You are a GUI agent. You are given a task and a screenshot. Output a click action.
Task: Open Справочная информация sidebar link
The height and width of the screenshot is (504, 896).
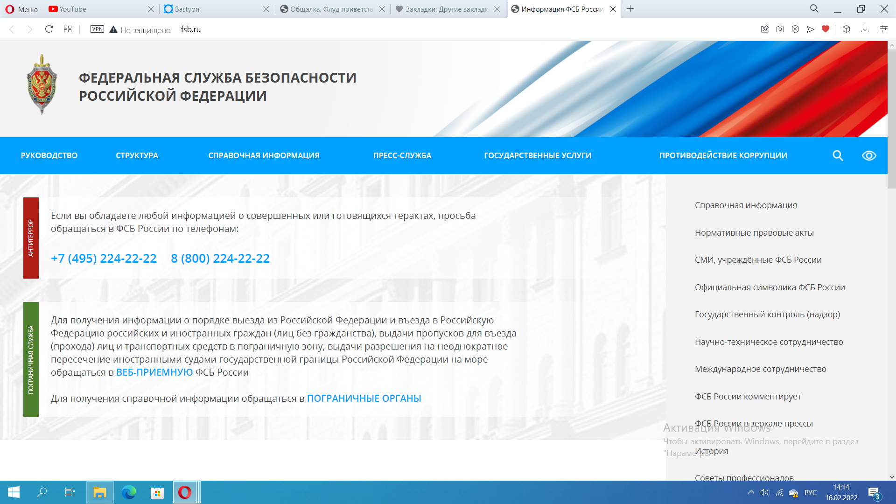(x=746, y=205)
